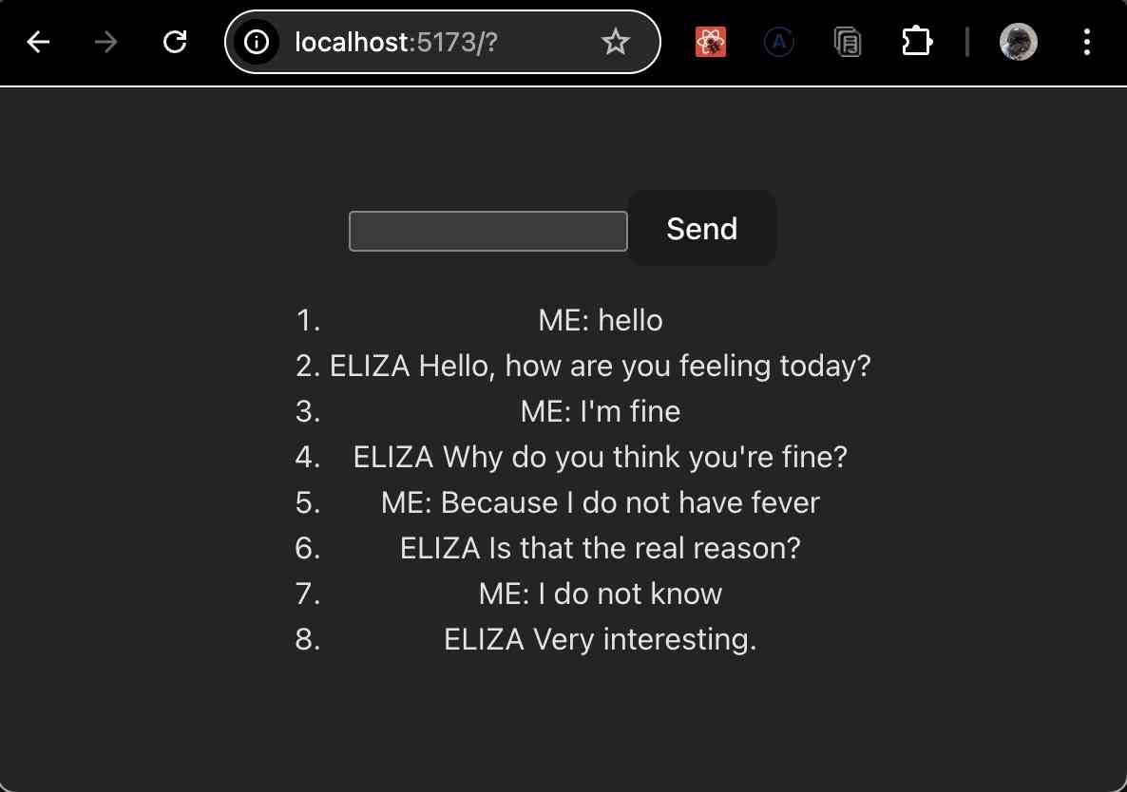The height and width of the screenshot is (792, 1127).
Task: Focus the chat message input field
Action: [487, 232]
